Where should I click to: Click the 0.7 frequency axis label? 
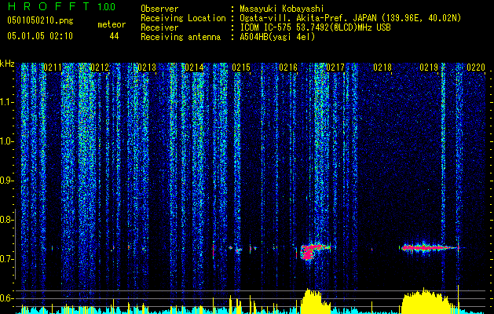(6, 259)
